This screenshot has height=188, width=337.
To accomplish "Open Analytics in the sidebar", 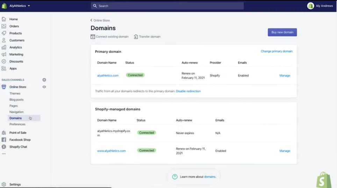I will 15,47.
